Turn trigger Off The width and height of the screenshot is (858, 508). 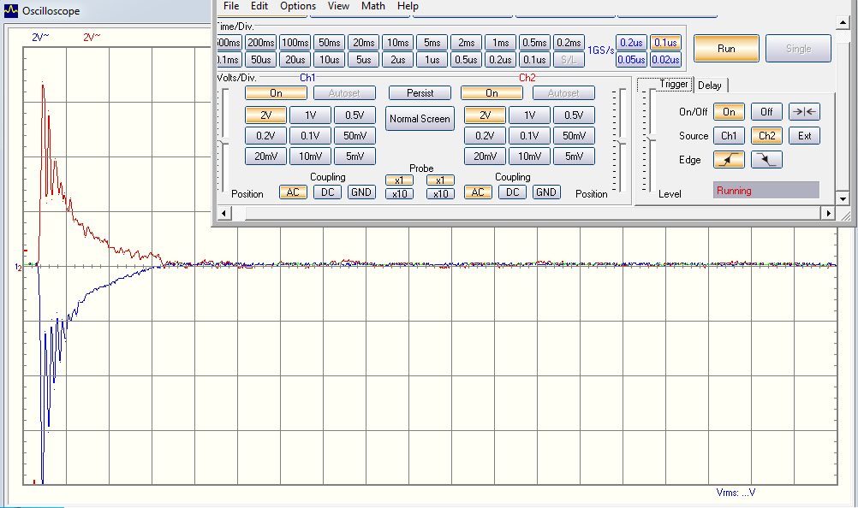[766, 112]
